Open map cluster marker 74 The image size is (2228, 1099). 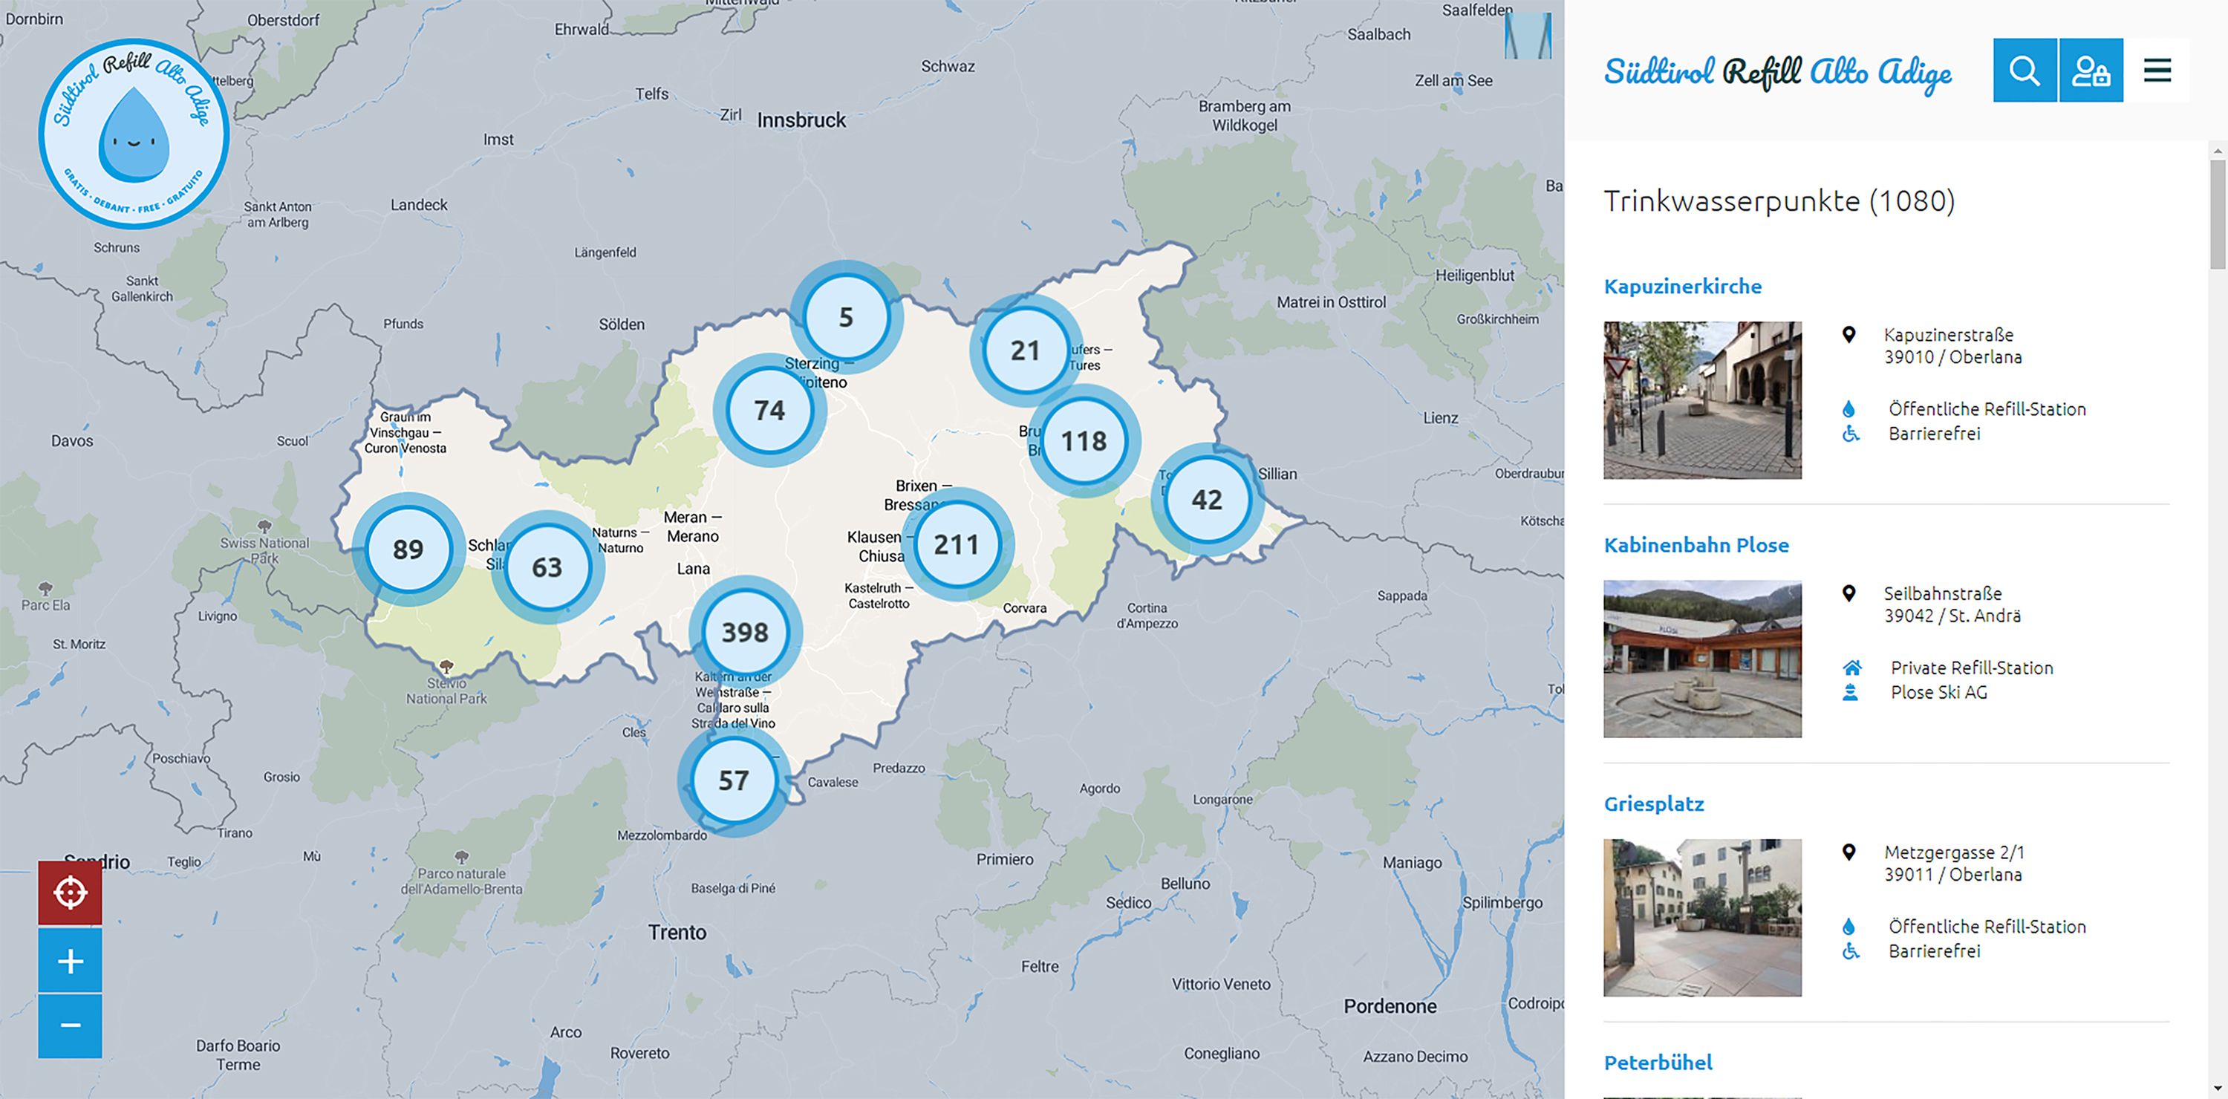pos(769,410)
